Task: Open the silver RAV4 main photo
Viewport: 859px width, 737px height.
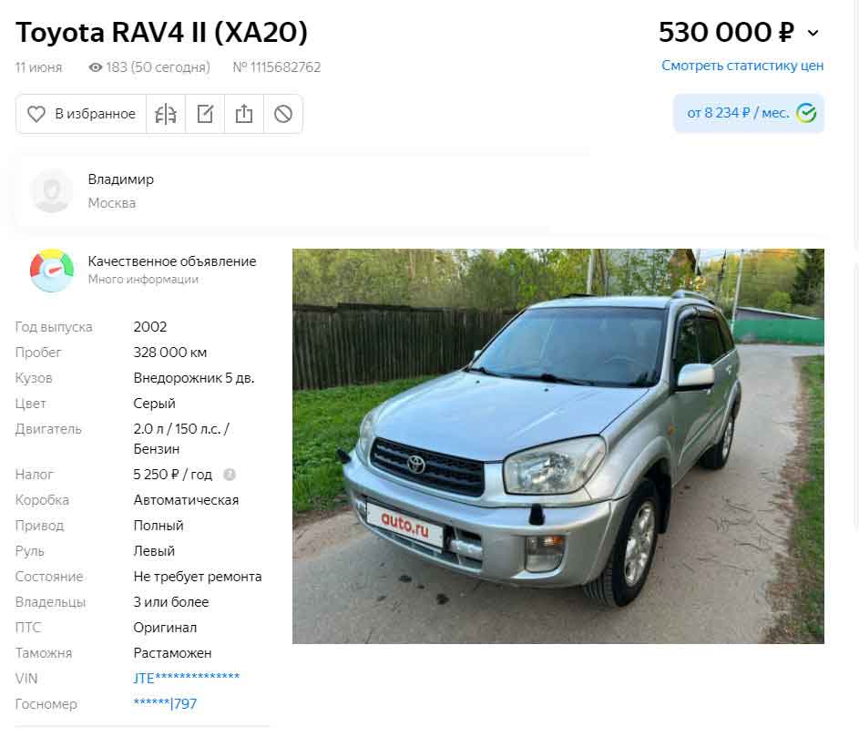Action: coord(557,446)
